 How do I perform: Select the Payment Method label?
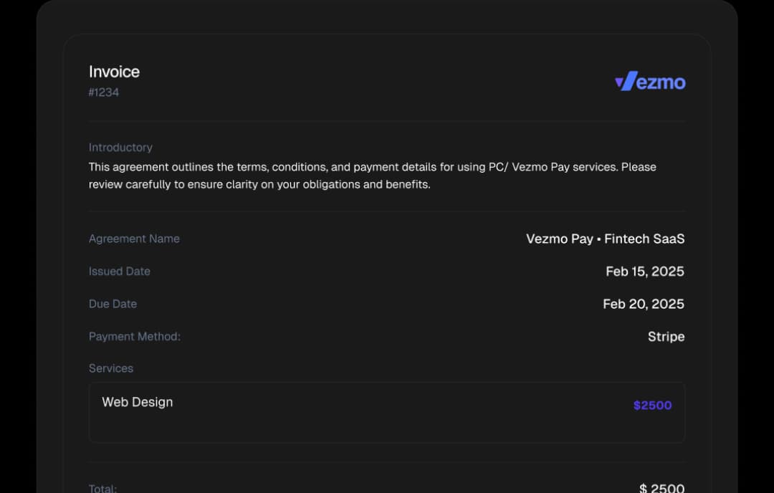[135, 336]
